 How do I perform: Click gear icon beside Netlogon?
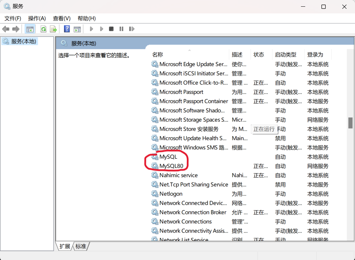155,194
